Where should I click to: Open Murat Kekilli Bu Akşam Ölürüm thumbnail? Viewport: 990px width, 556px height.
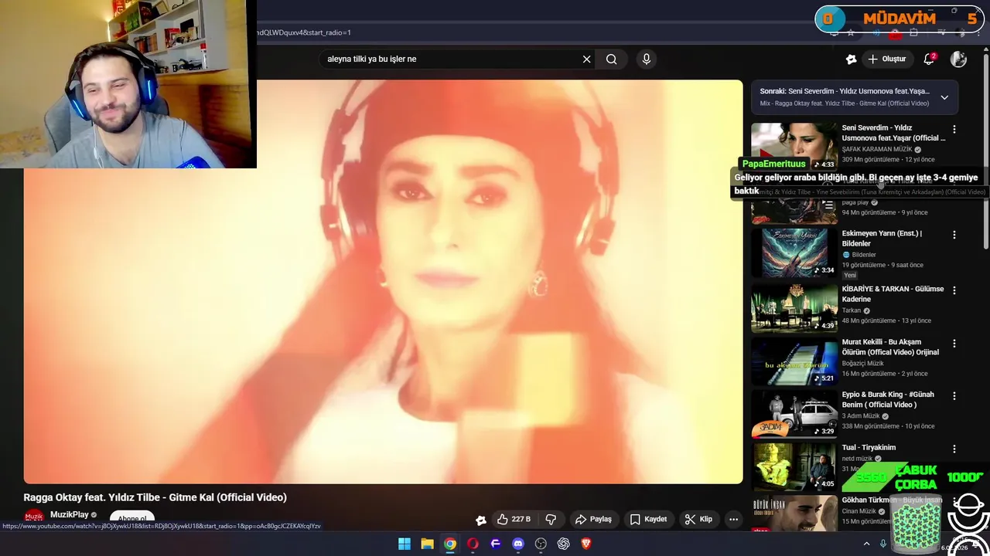(794, 360)
